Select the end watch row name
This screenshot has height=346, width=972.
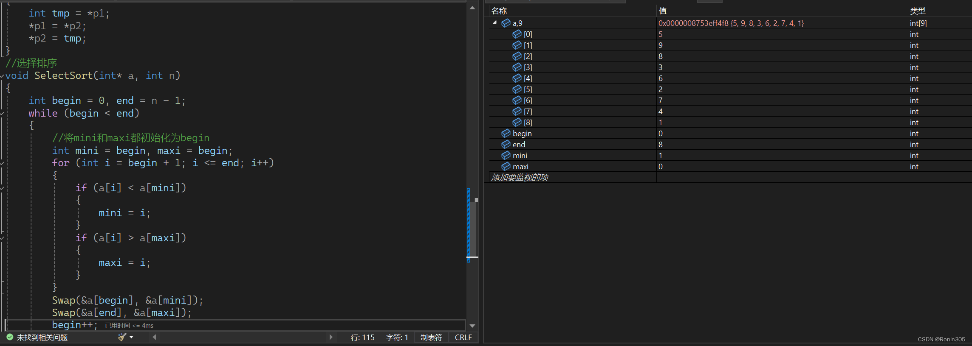[519, 144]
